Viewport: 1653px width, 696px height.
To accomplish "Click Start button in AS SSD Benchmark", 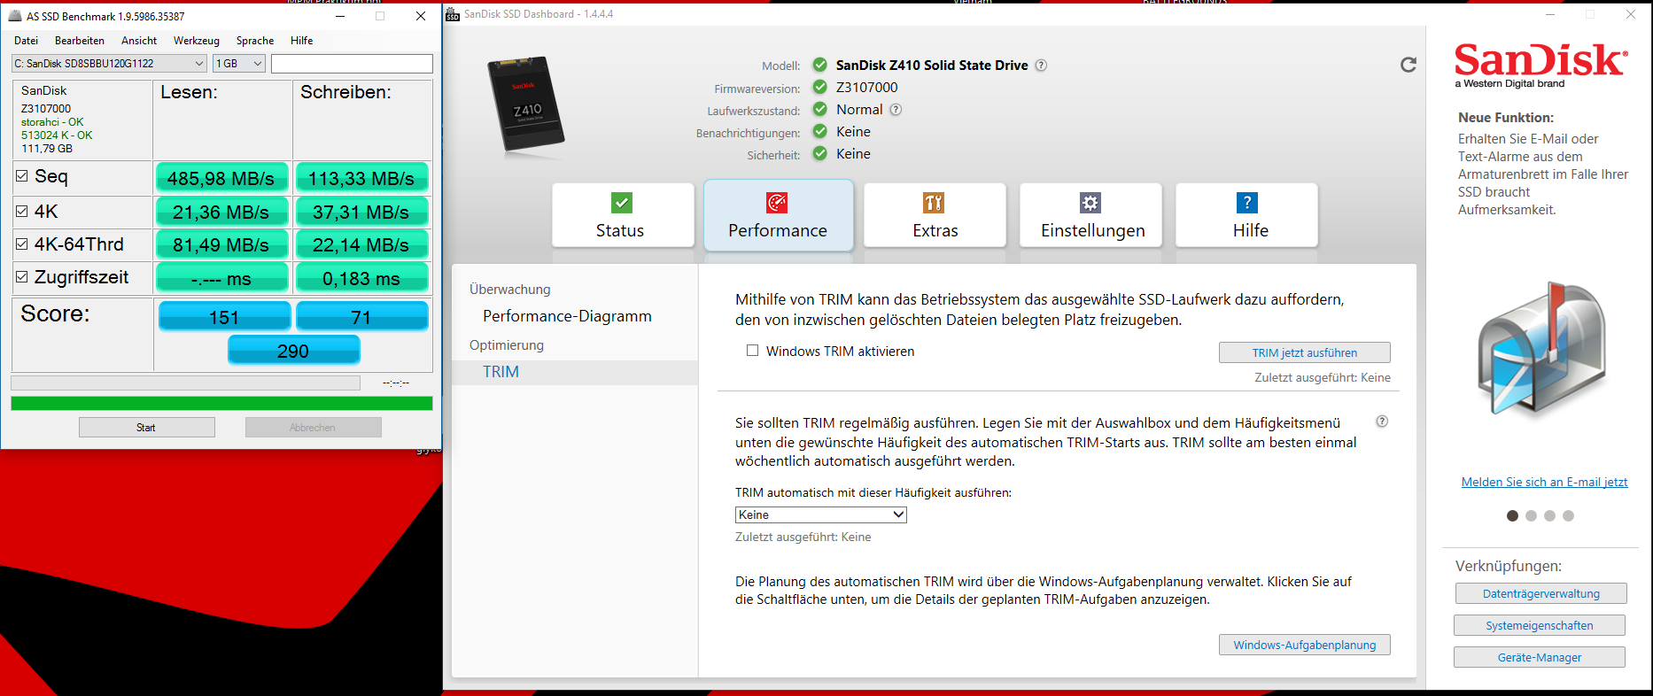I will click(x=146, y=428).
